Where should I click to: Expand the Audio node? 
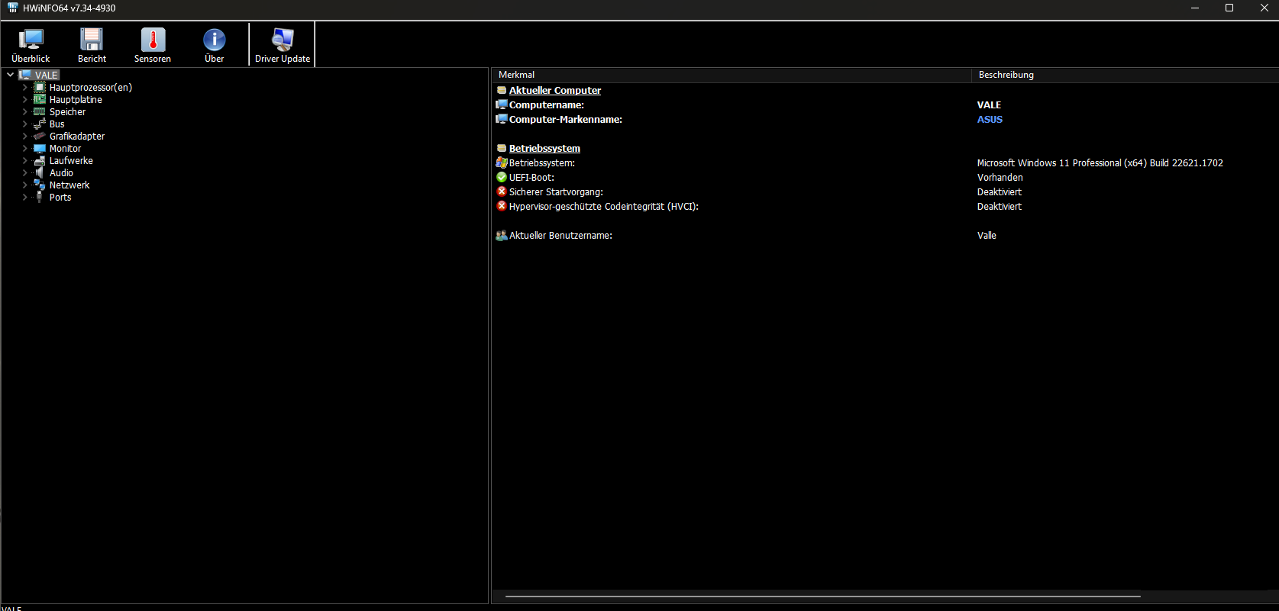[24, 172]
